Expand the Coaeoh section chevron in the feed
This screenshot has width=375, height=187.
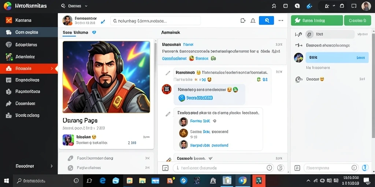click(211, 158)
